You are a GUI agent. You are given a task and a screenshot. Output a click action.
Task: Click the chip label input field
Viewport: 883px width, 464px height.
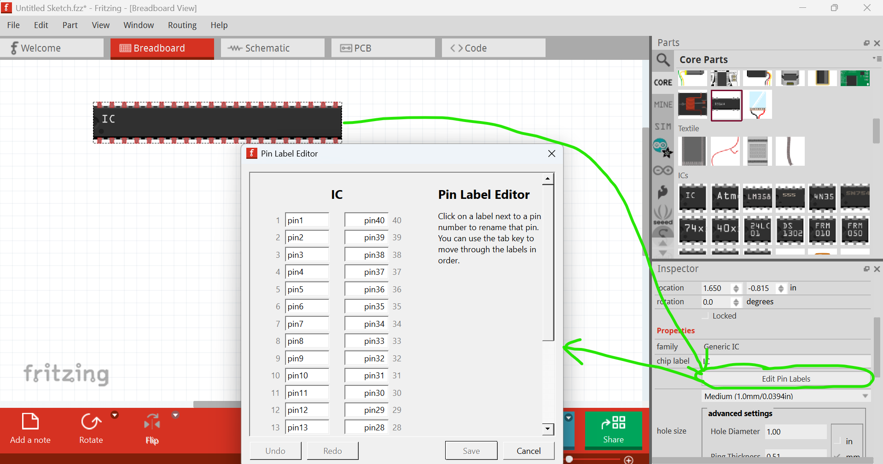point(786,361)
